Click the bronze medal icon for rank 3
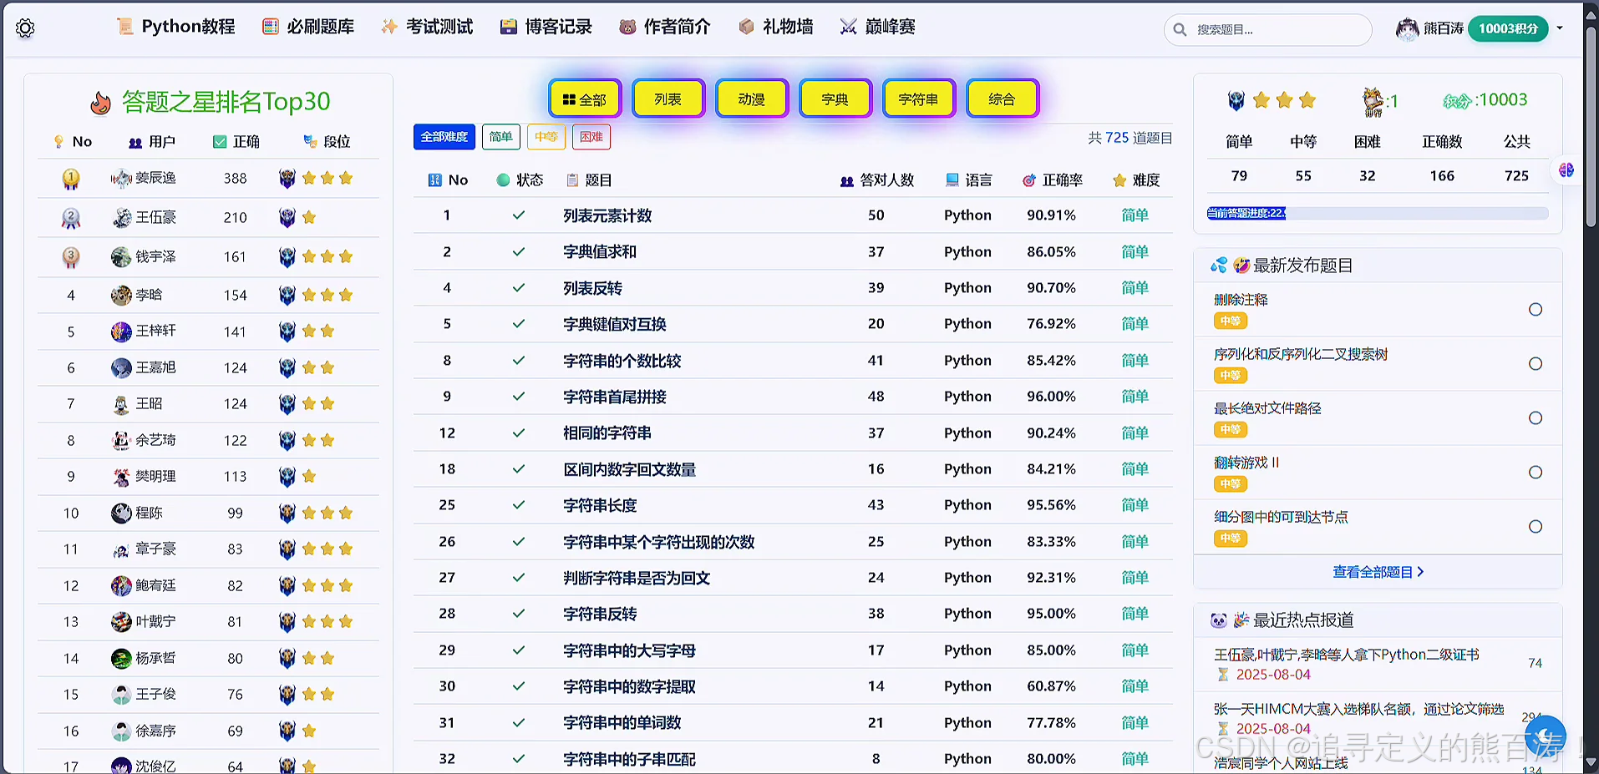The height and width of the screenshot is (774, 1599). (x=71, y=257)
